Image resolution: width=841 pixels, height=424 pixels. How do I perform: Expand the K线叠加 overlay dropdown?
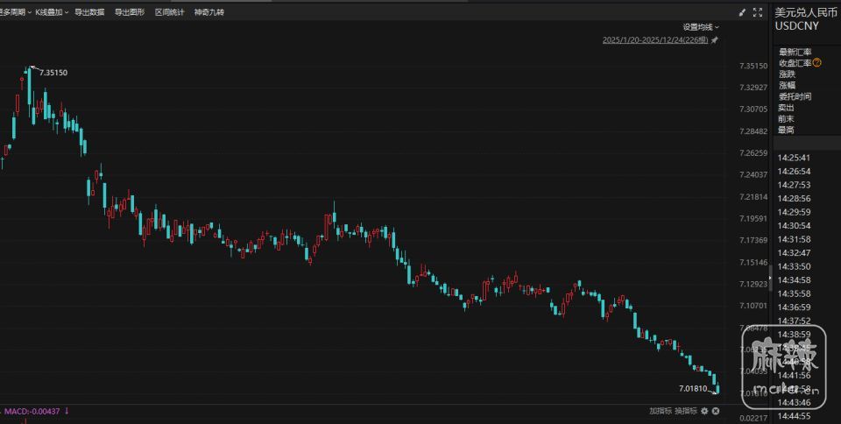click(x=52, y=12)
